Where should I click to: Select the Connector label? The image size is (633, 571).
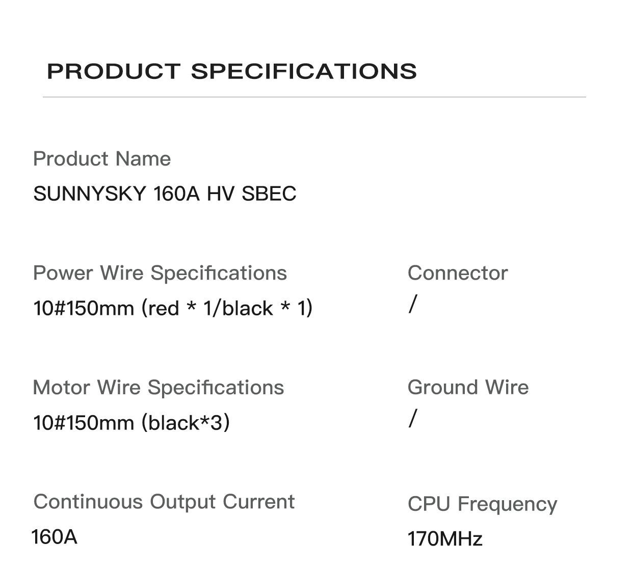(458, 273)
